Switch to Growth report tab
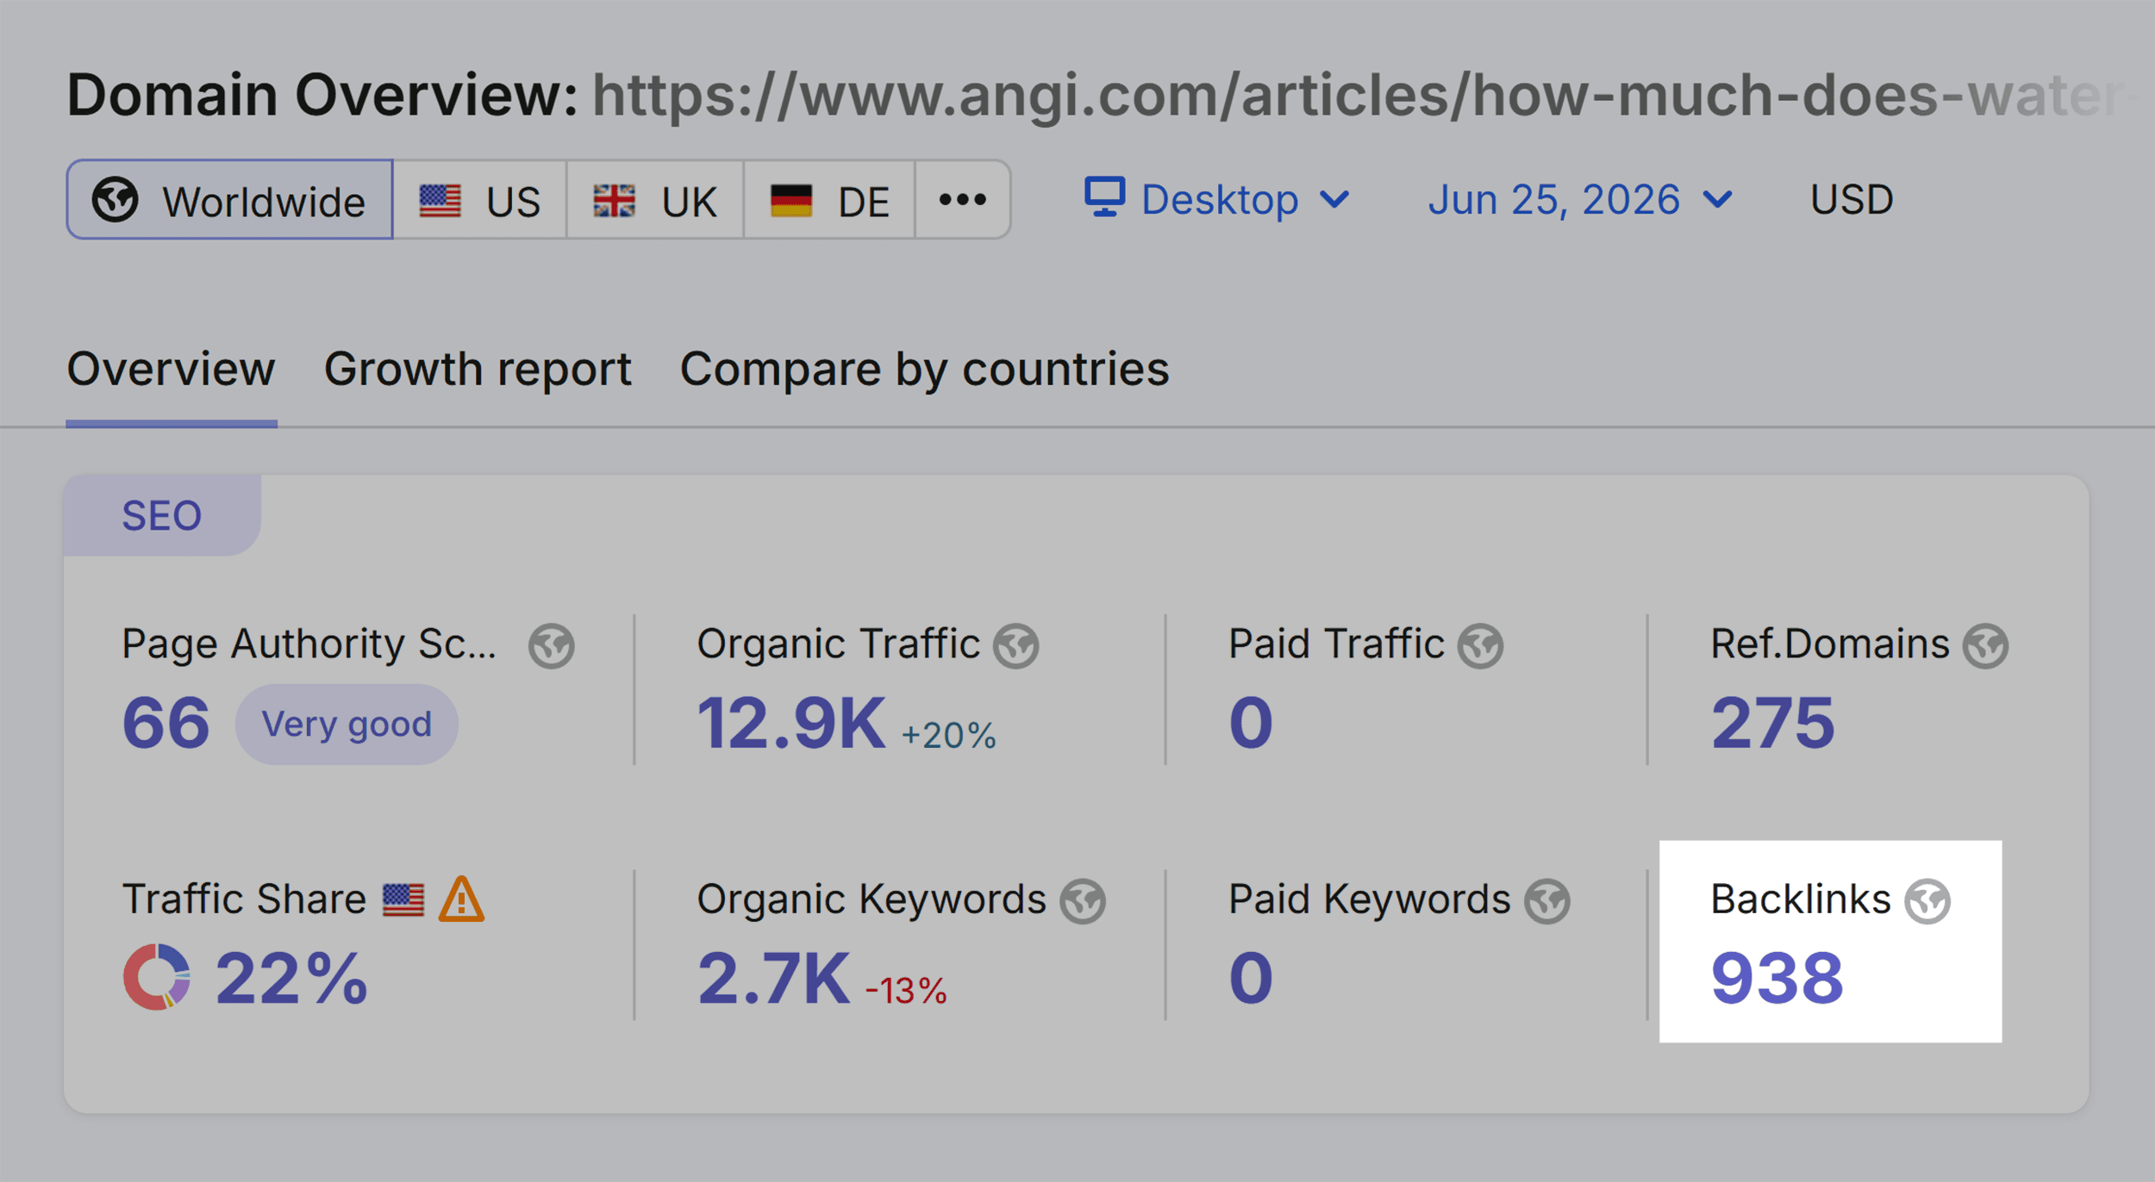Image resolution: width=2155 pixels, height=1182 pixels. (478, 370)
